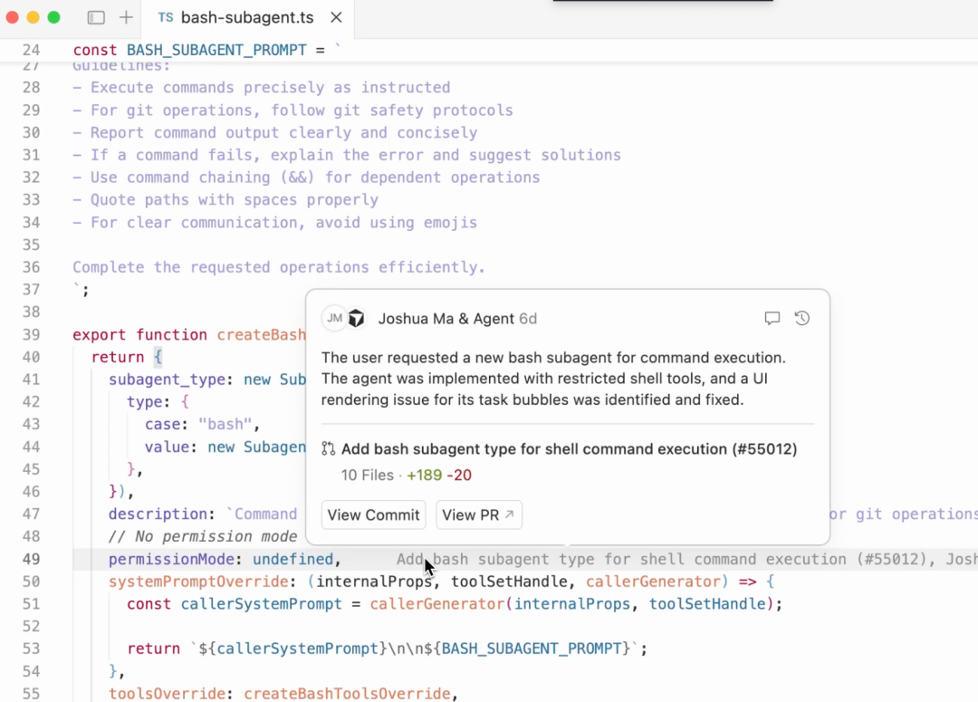Click "Joshua Ma & Agent" author name
Image resolution: width=978 pixels, height=702 pixels.
[x=446, y=318]
